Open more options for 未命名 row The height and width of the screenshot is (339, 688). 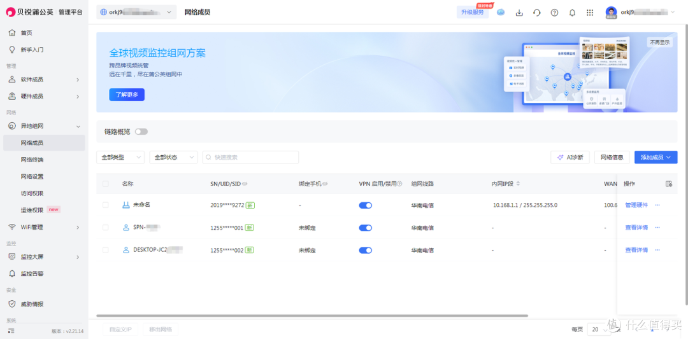(657, 205)
